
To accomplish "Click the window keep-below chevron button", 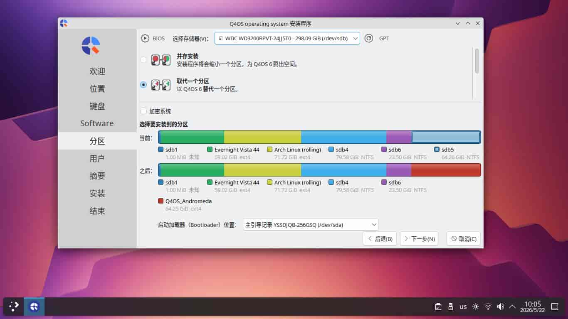I will [x=458, y=24].
